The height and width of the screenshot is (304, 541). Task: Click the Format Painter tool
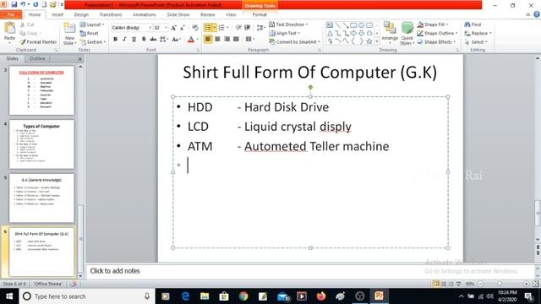38,41
